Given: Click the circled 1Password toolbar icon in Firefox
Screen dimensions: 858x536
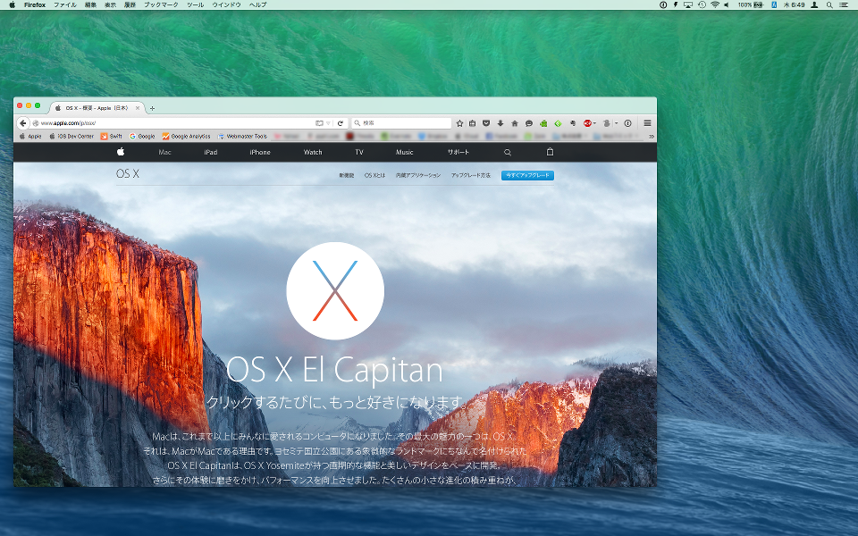Looking at the screenshot, I should tap(627, 123).
